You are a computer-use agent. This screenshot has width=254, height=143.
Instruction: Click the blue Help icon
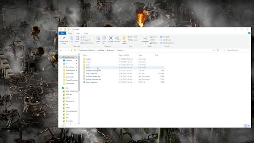click(249, 33)
